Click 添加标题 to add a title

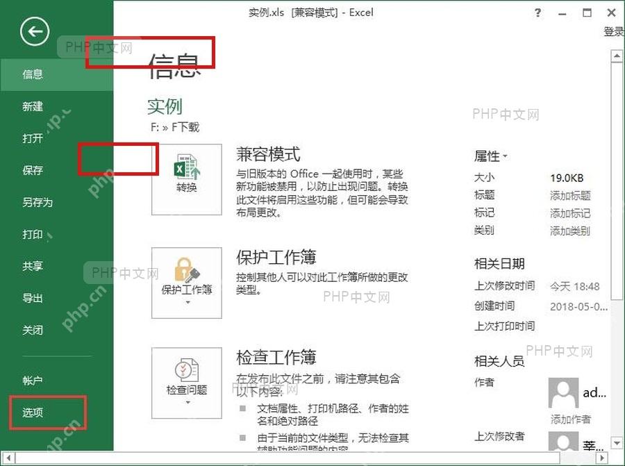tap(570, 195)
